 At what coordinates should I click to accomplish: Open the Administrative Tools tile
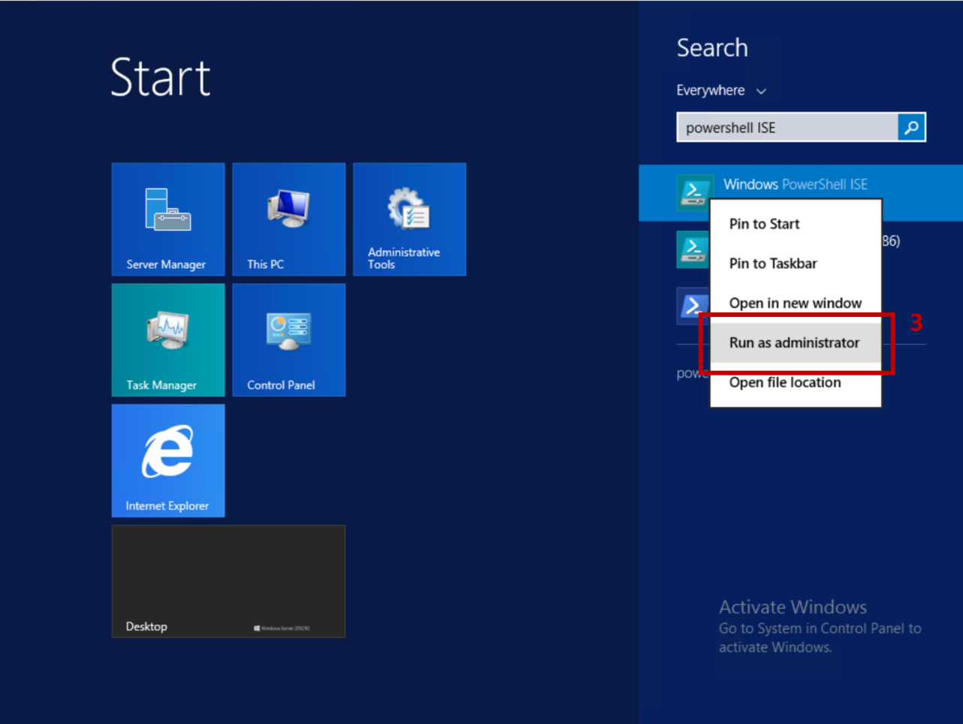pos(409,219)
